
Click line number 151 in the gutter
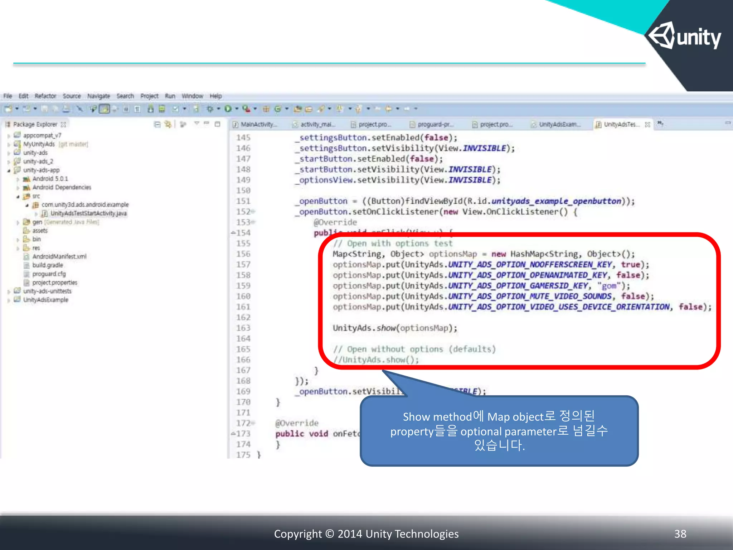click(x=243, y=201)
